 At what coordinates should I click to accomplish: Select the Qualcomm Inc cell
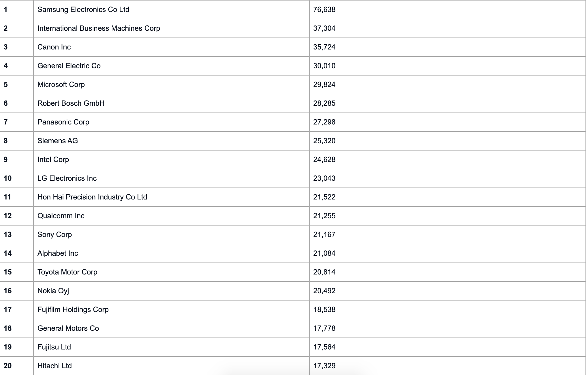(61, 216)
